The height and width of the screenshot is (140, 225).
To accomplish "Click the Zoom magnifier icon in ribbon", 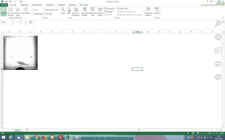I will tap(63, 10).
